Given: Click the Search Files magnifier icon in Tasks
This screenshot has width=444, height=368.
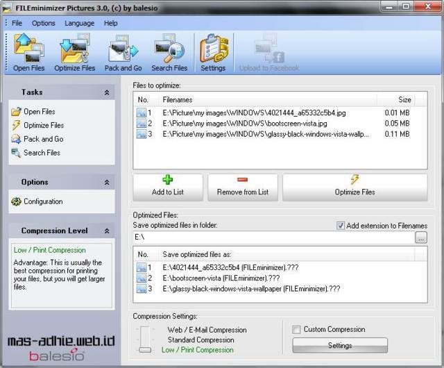Looking at the screenshot, I should click(16, 153).
